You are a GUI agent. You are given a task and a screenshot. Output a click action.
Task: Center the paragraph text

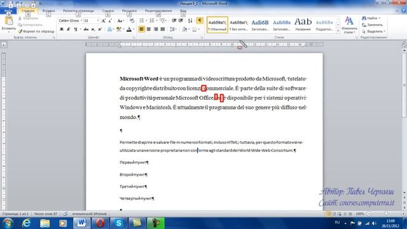(148, 29)
